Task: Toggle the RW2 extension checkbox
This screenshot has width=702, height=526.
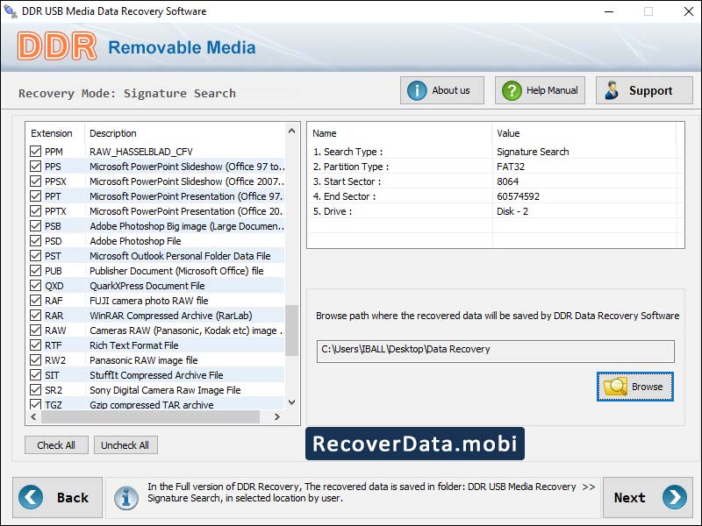Action: point(35,360)
